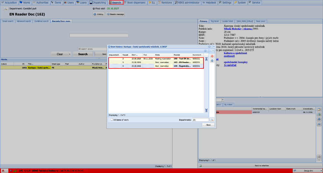Open the Authorities module tab
Screen dimensions: 323x173
click(x=41, y=3)
